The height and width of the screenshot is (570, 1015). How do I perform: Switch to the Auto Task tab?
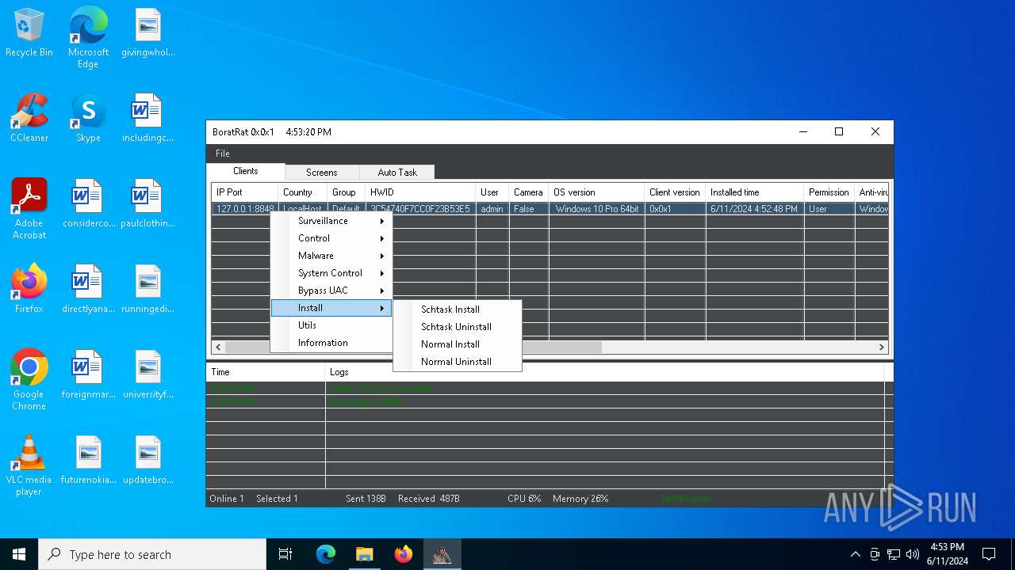coord(397,172)
